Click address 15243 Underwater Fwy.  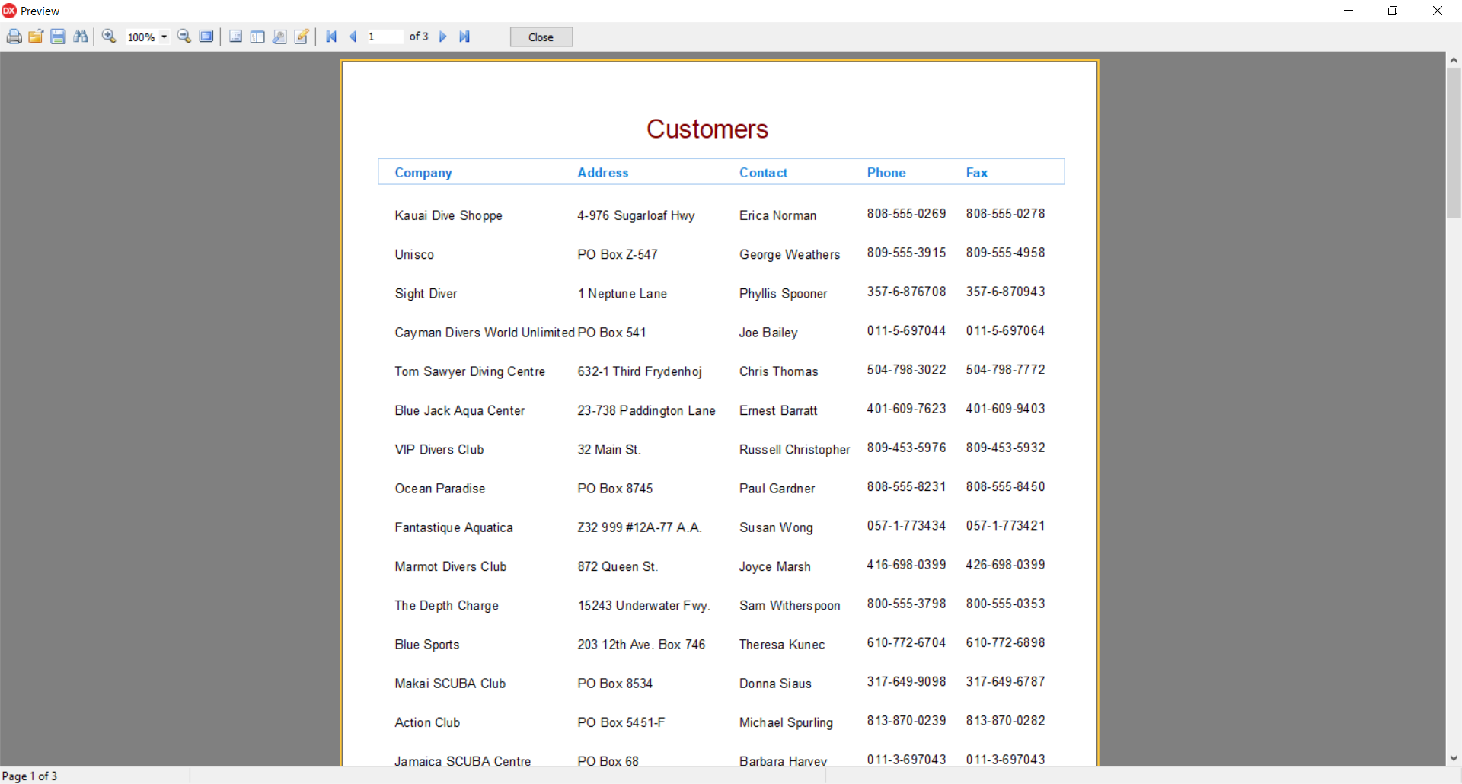coord(643,606)
